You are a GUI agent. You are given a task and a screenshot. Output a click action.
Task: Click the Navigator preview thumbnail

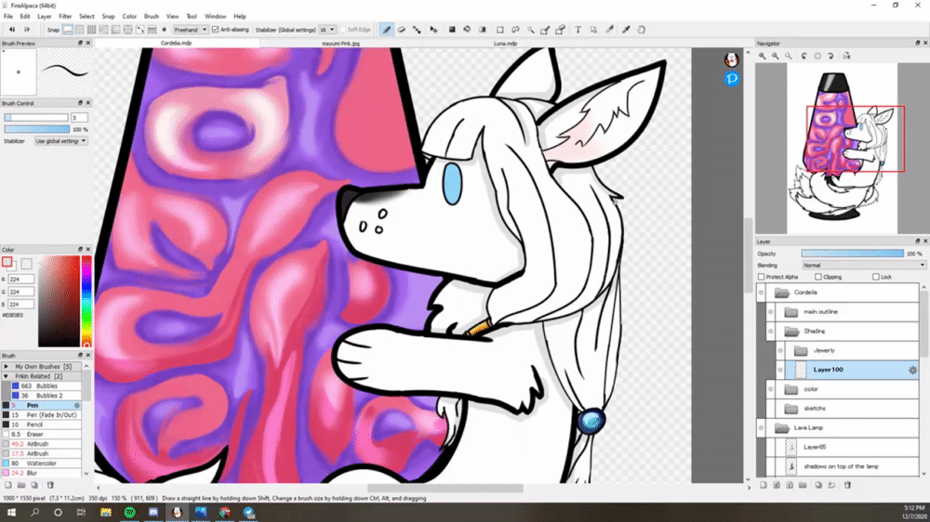843,149
